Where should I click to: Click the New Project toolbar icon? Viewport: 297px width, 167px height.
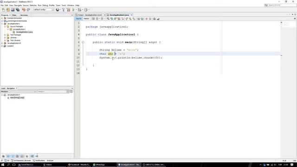coord(8,10)
